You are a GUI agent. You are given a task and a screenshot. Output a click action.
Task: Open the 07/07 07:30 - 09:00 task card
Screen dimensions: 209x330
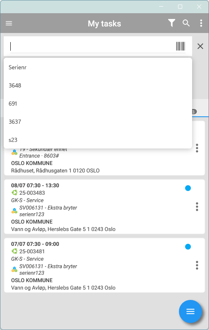click(x=104, y=265)
